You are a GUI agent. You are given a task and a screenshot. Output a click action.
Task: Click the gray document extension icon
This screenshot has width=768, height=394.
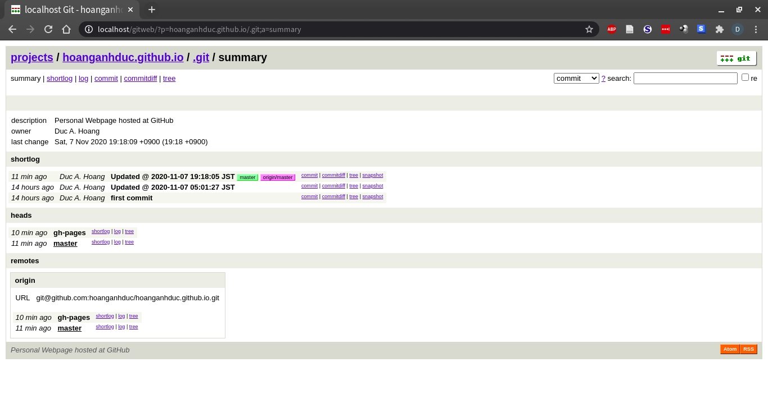(x=630, y=29)
